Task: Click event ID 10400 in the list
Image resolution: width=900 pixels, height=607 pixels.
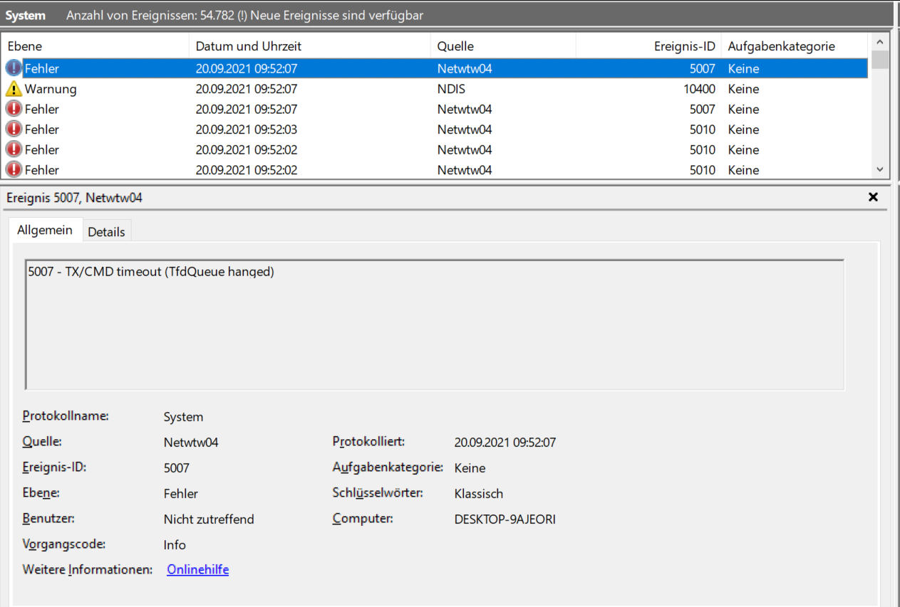Action: tap(699, 89)
